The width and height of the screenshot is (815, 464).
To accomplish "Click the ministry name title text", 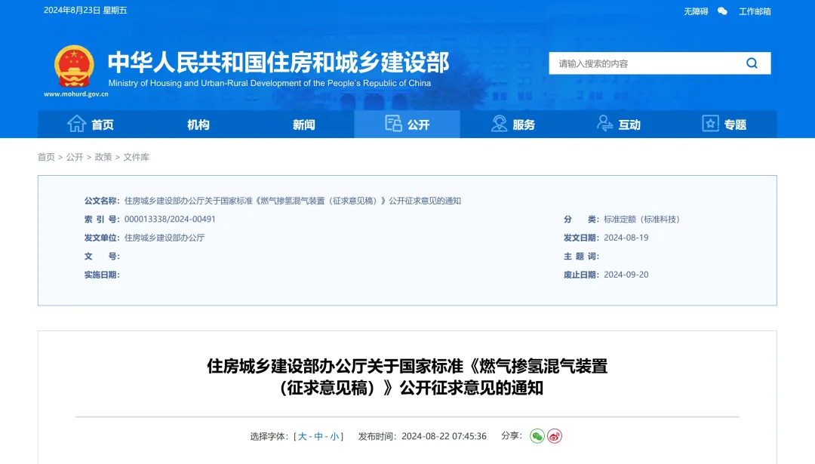I will (278, 63).
